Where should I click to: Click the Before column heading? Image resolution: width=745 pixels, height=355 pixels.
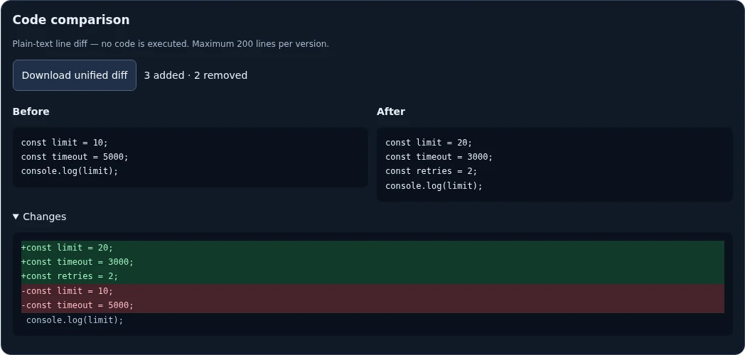tap(31, 111)
